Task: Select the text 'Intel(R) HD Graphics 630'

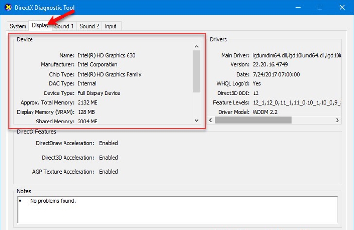Action: point(106,55)
